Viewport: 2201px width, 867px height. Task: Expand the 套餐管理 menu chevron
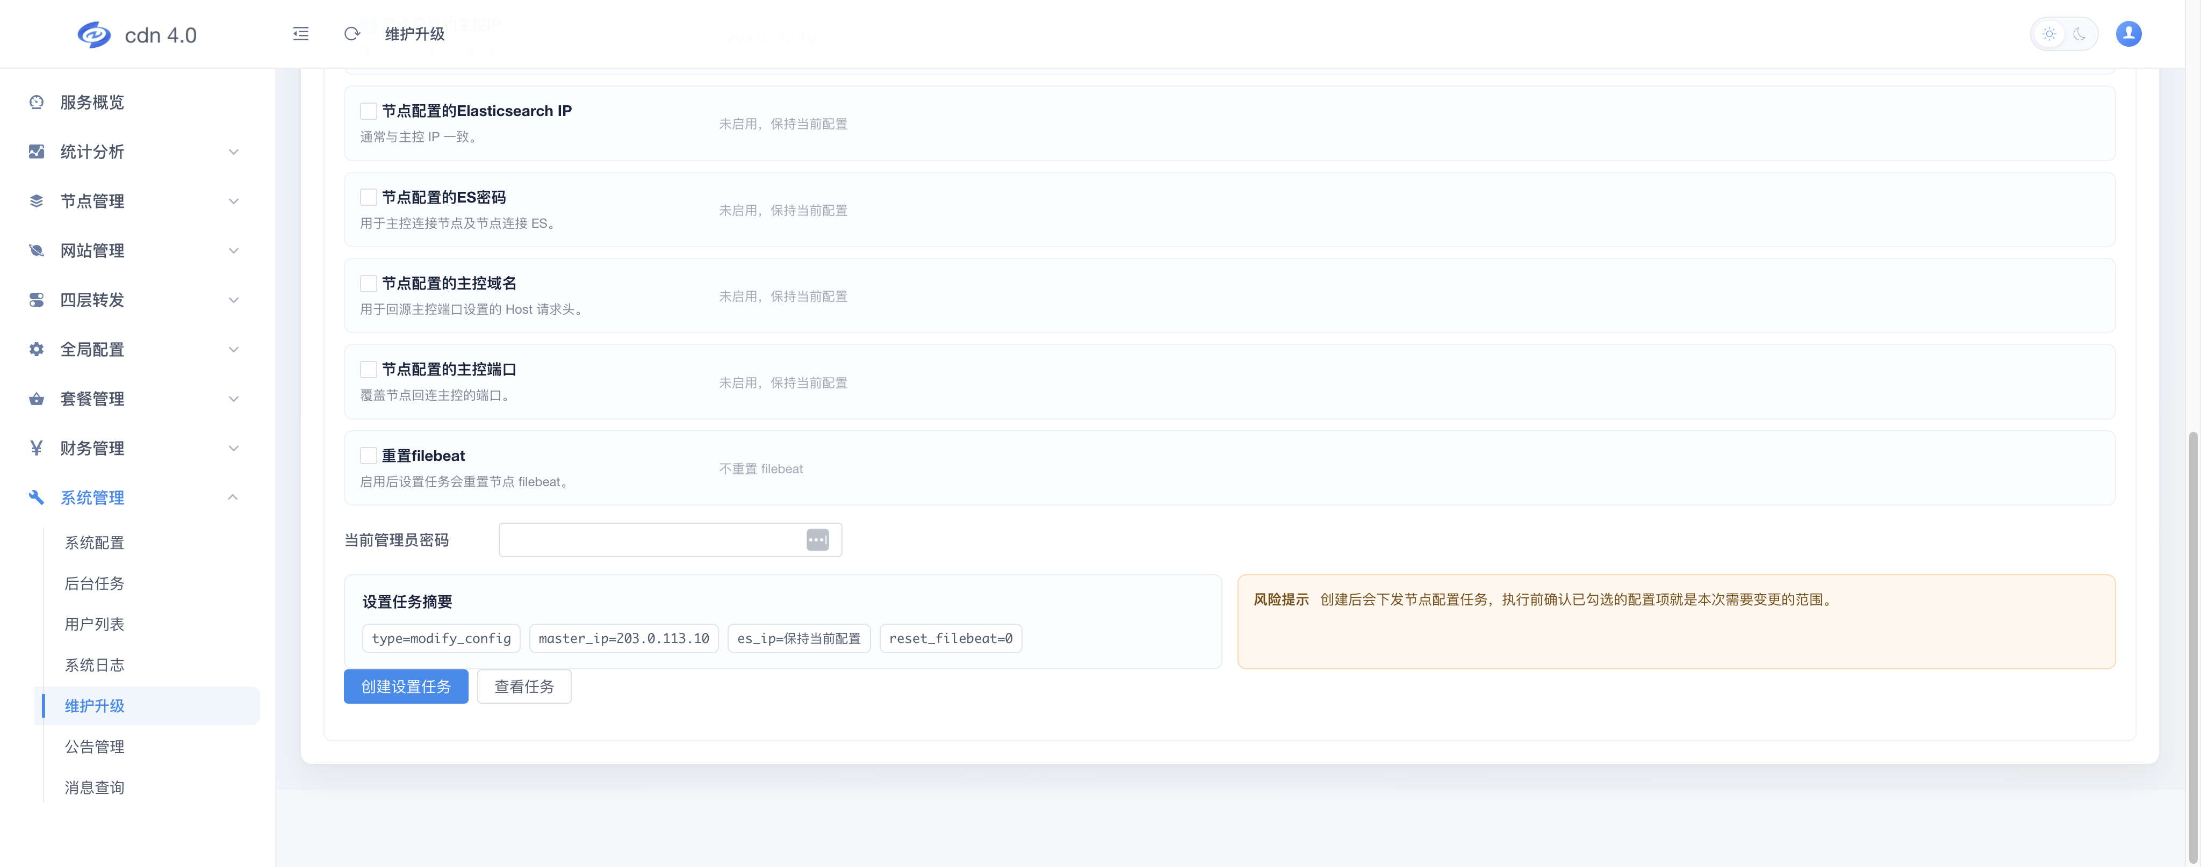tap(233, 399)
